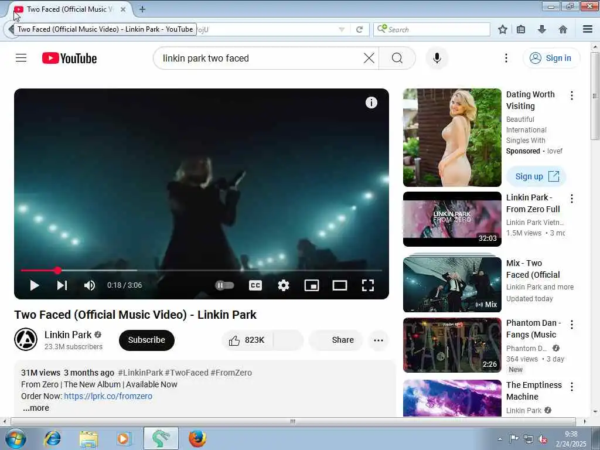
Task: Click the Sign in button
Action: 551,58
